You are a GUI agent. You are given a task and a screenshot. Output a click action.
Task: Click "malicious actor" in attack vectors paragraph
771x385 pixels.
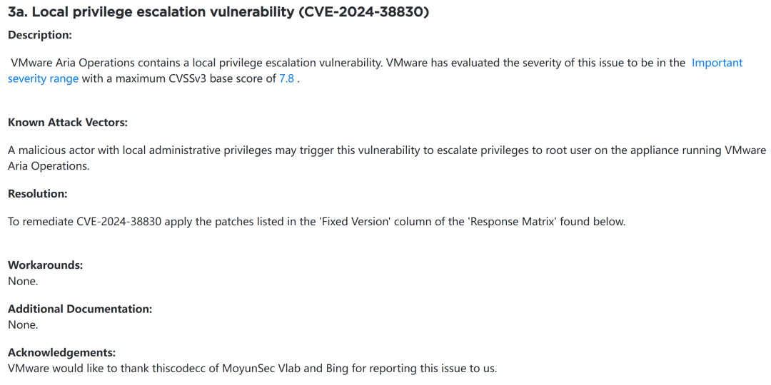[x=58, y=150]
